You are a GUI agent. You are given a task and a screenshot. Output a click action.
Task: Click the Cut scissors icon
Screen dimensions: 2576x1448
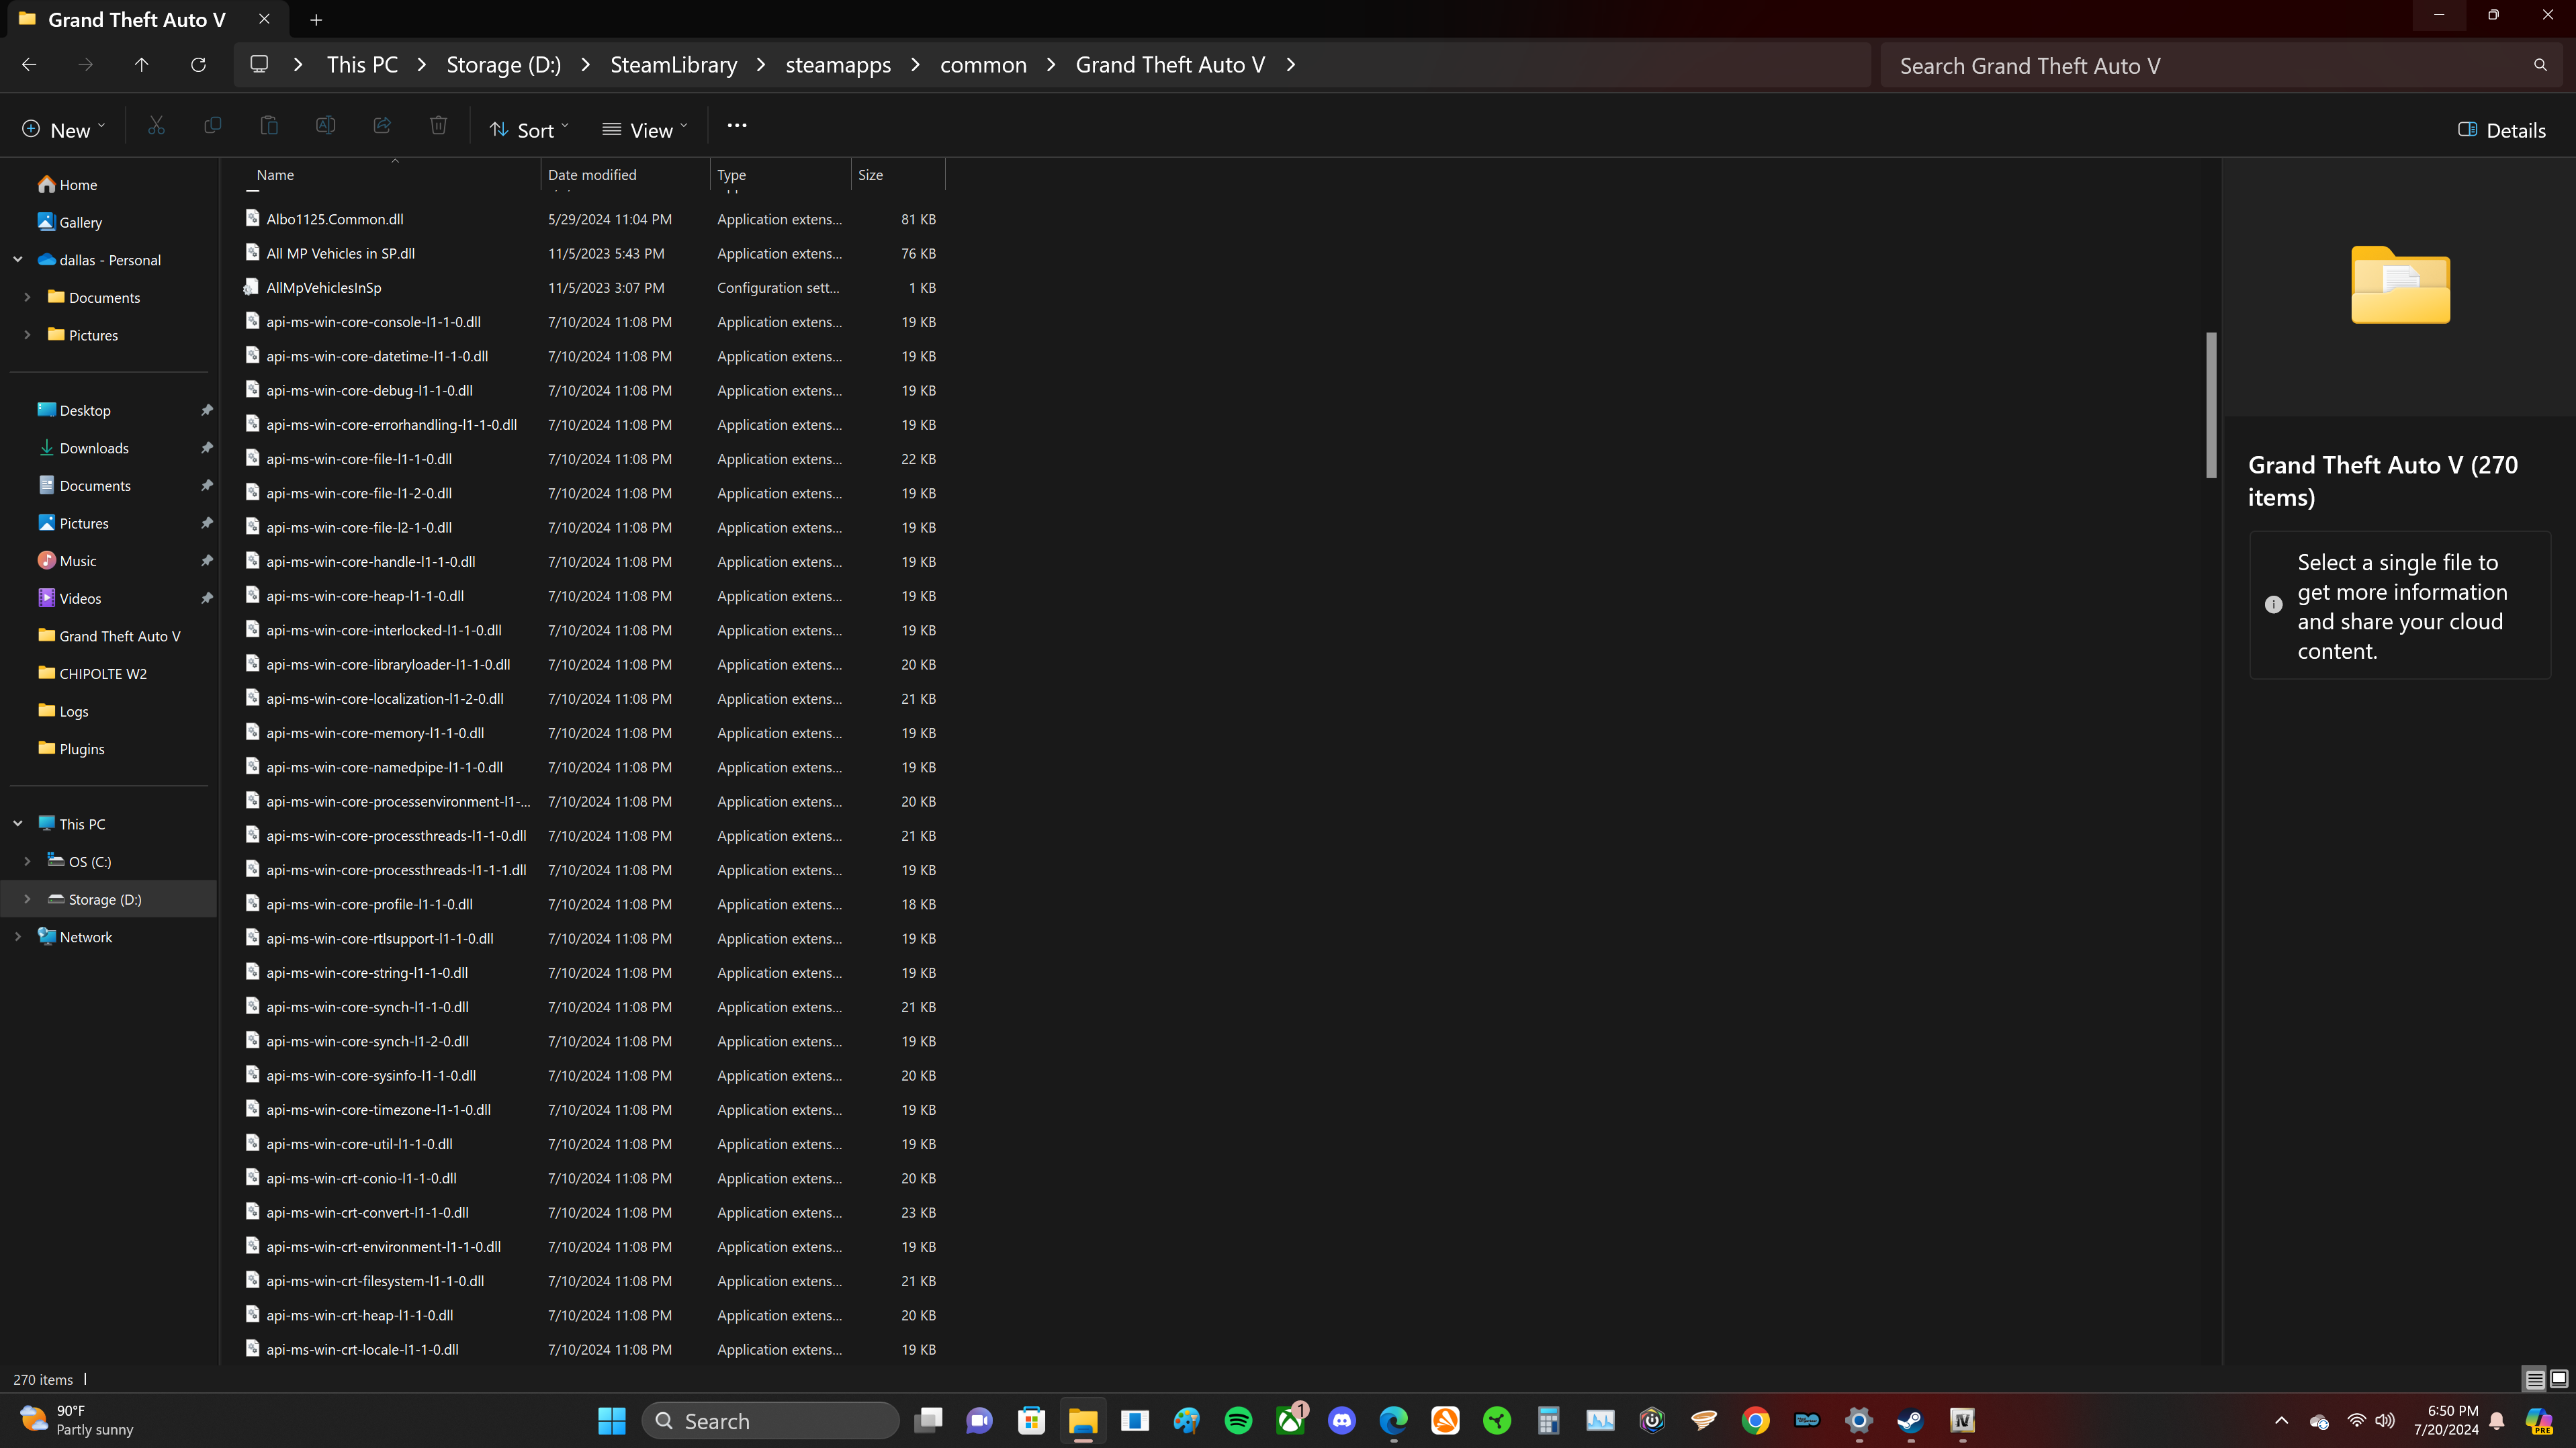pos(156,126)
